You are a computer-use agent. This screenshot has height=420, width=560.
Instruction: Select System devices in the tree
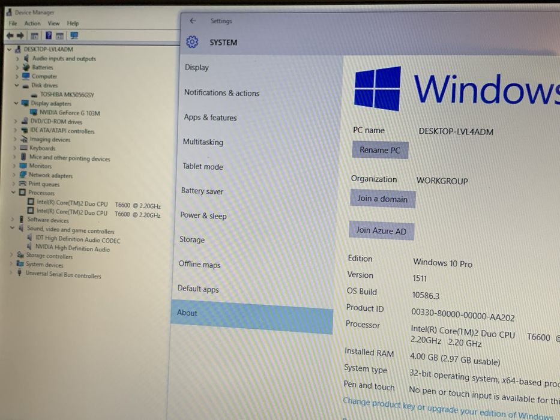[44, 265]
